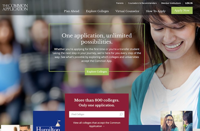Click the Hamilton dome emblem icon
Viewport: 200px width, 131px height.
(58, 123)
